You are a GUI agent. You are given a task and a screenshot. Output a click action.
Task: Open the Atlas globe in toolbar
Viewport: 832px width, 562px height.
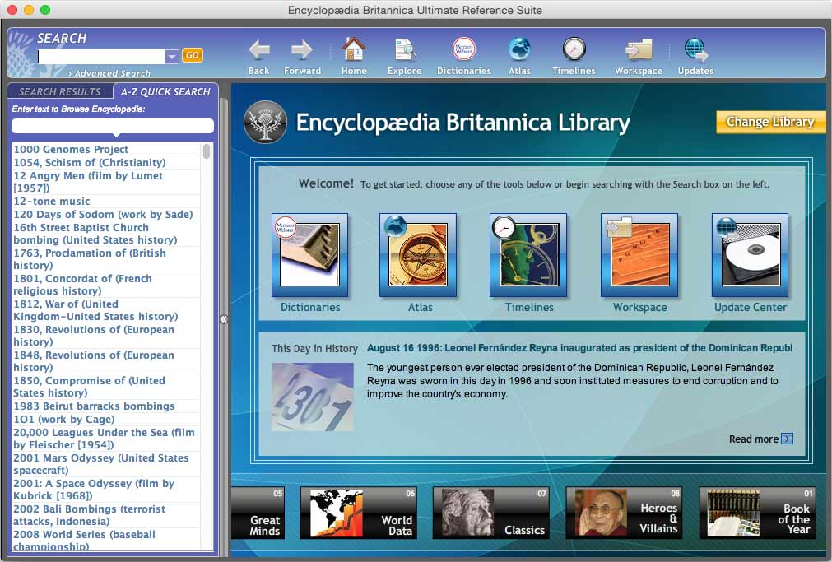pos(519,56)
